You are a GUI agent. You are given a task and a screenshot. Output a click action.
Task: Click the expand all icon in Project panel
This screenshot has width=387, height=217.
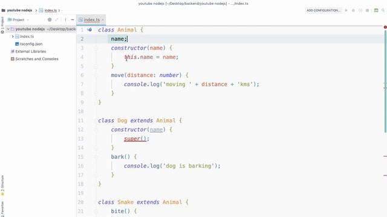[57, 20]
